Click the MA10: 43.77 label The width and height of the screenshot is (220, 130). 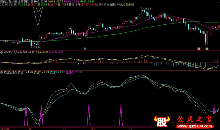click(56, 2)
